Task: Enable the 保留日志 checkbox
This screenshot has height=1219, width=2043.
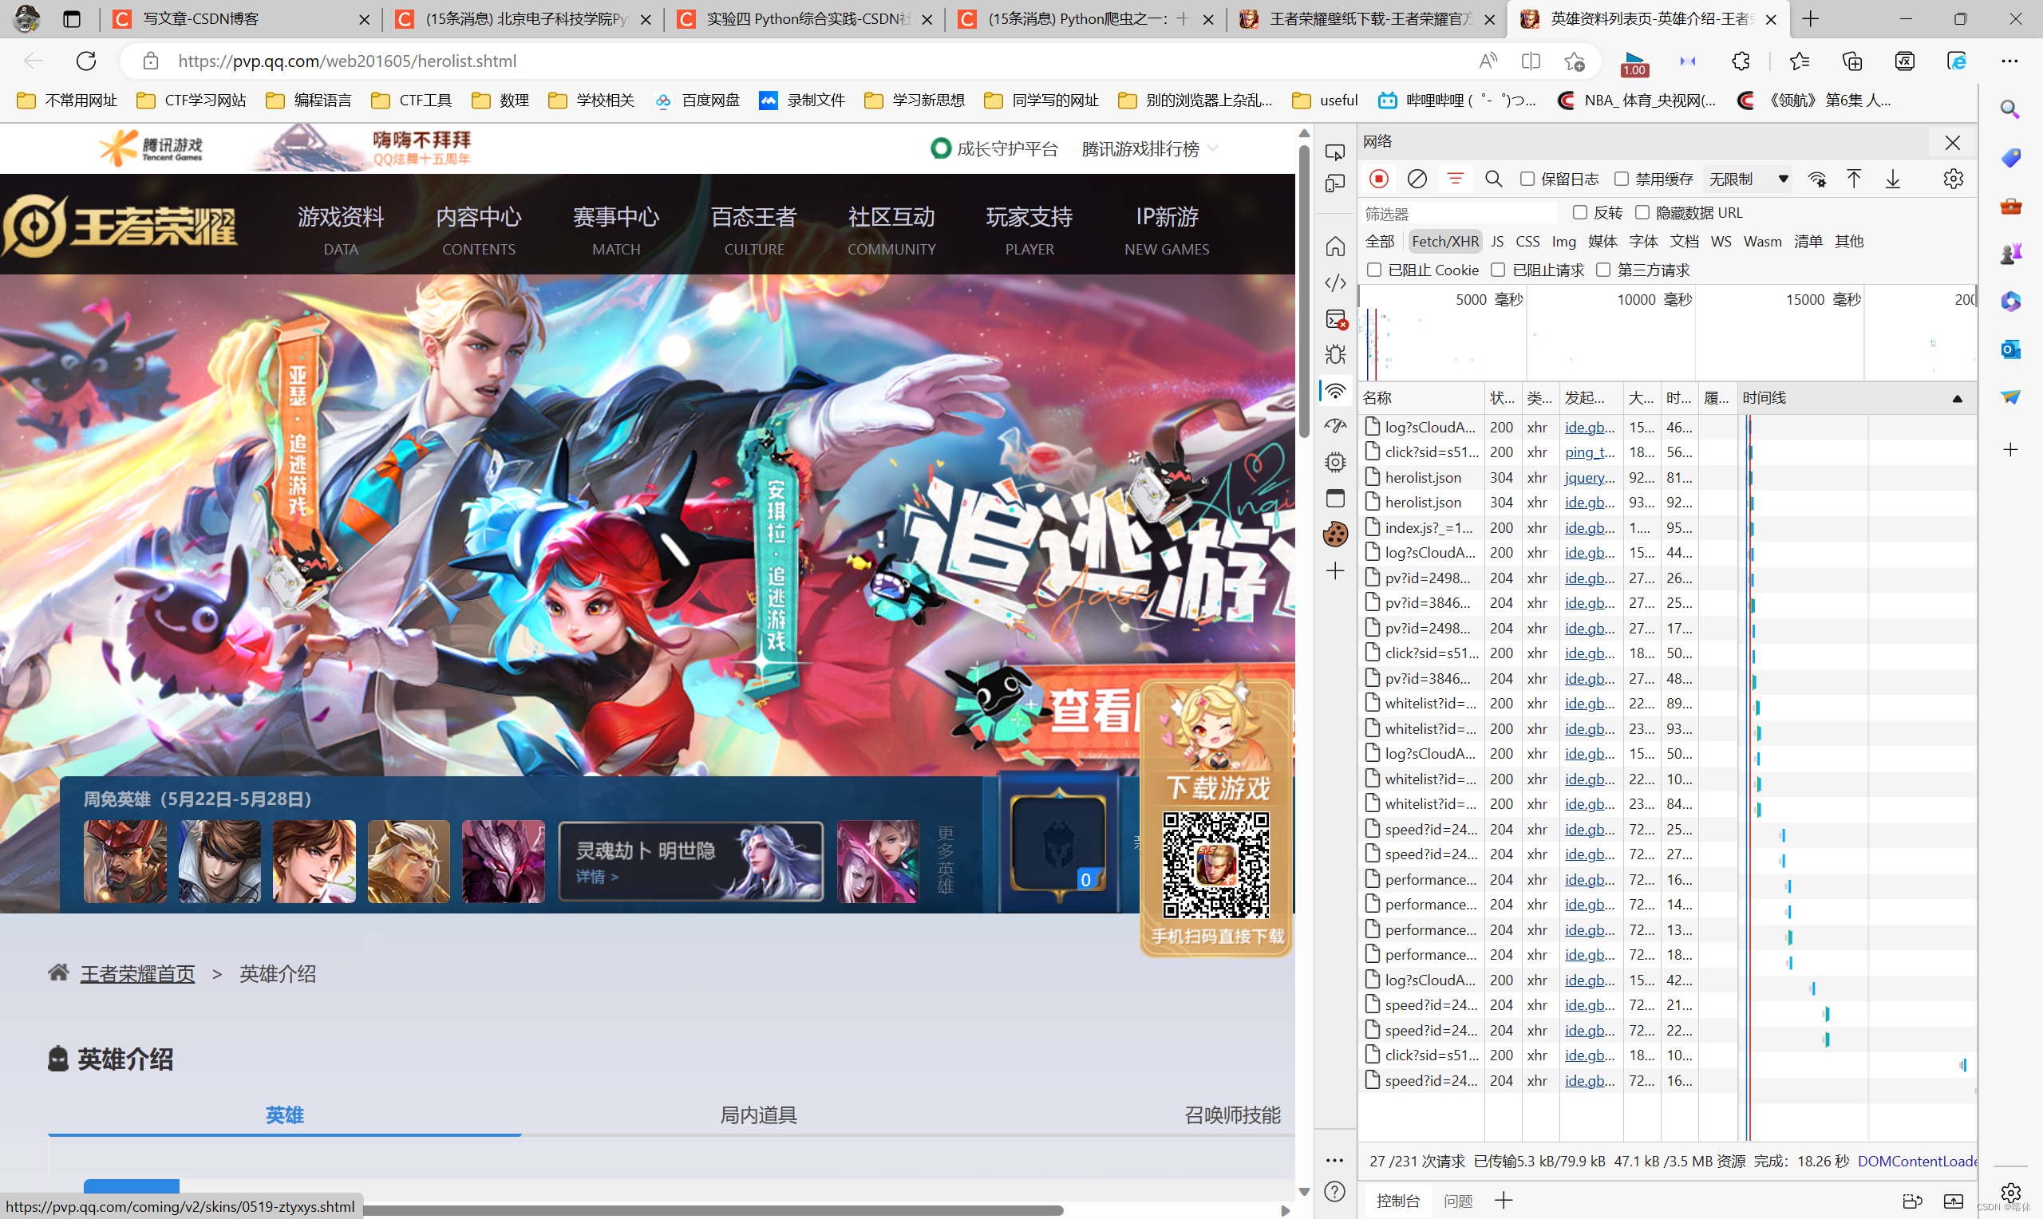Action: click(1527, 178)
